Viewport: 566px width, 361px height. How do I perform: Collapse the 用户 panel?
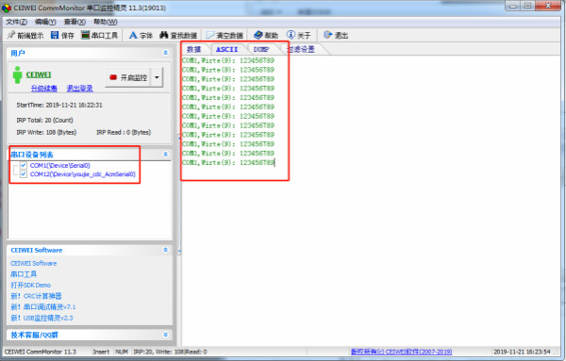point(165,53)
